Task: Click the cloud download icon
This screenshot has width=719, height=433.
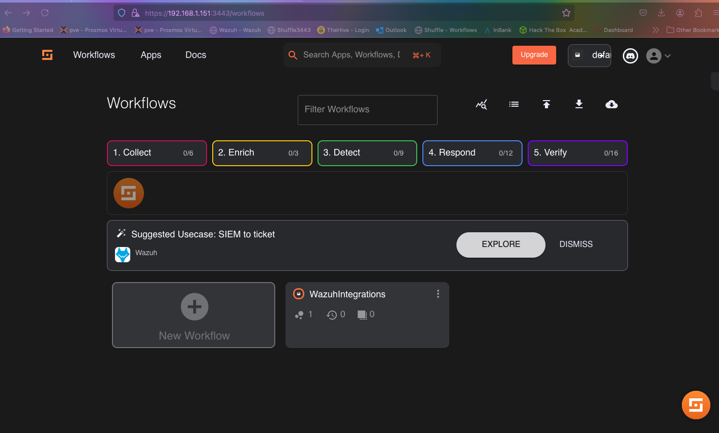Action: click(612, 105)
